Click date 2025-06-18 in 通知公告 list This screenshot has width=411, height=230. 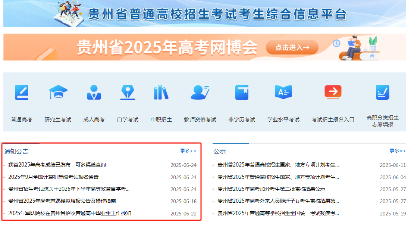tap(183, 201)
